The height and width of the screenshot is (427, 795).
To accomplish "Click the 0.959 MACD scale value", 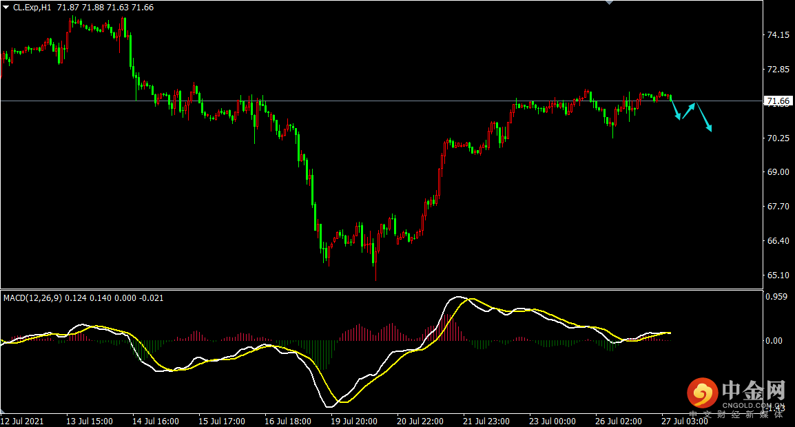I will 778,298.
